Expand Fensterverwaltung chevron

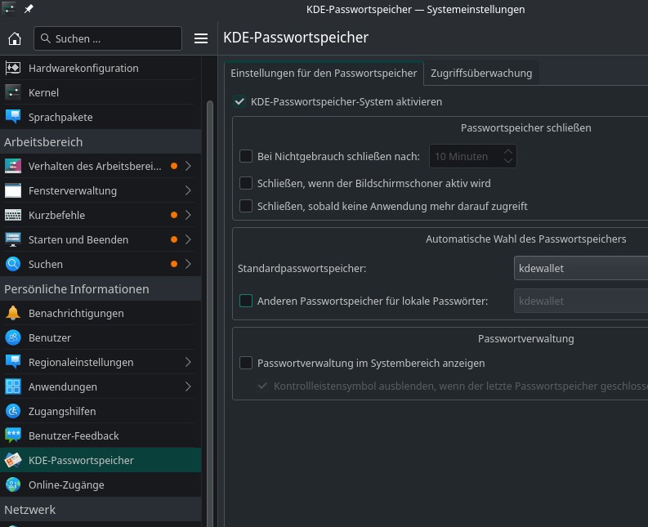pos(188,190)
